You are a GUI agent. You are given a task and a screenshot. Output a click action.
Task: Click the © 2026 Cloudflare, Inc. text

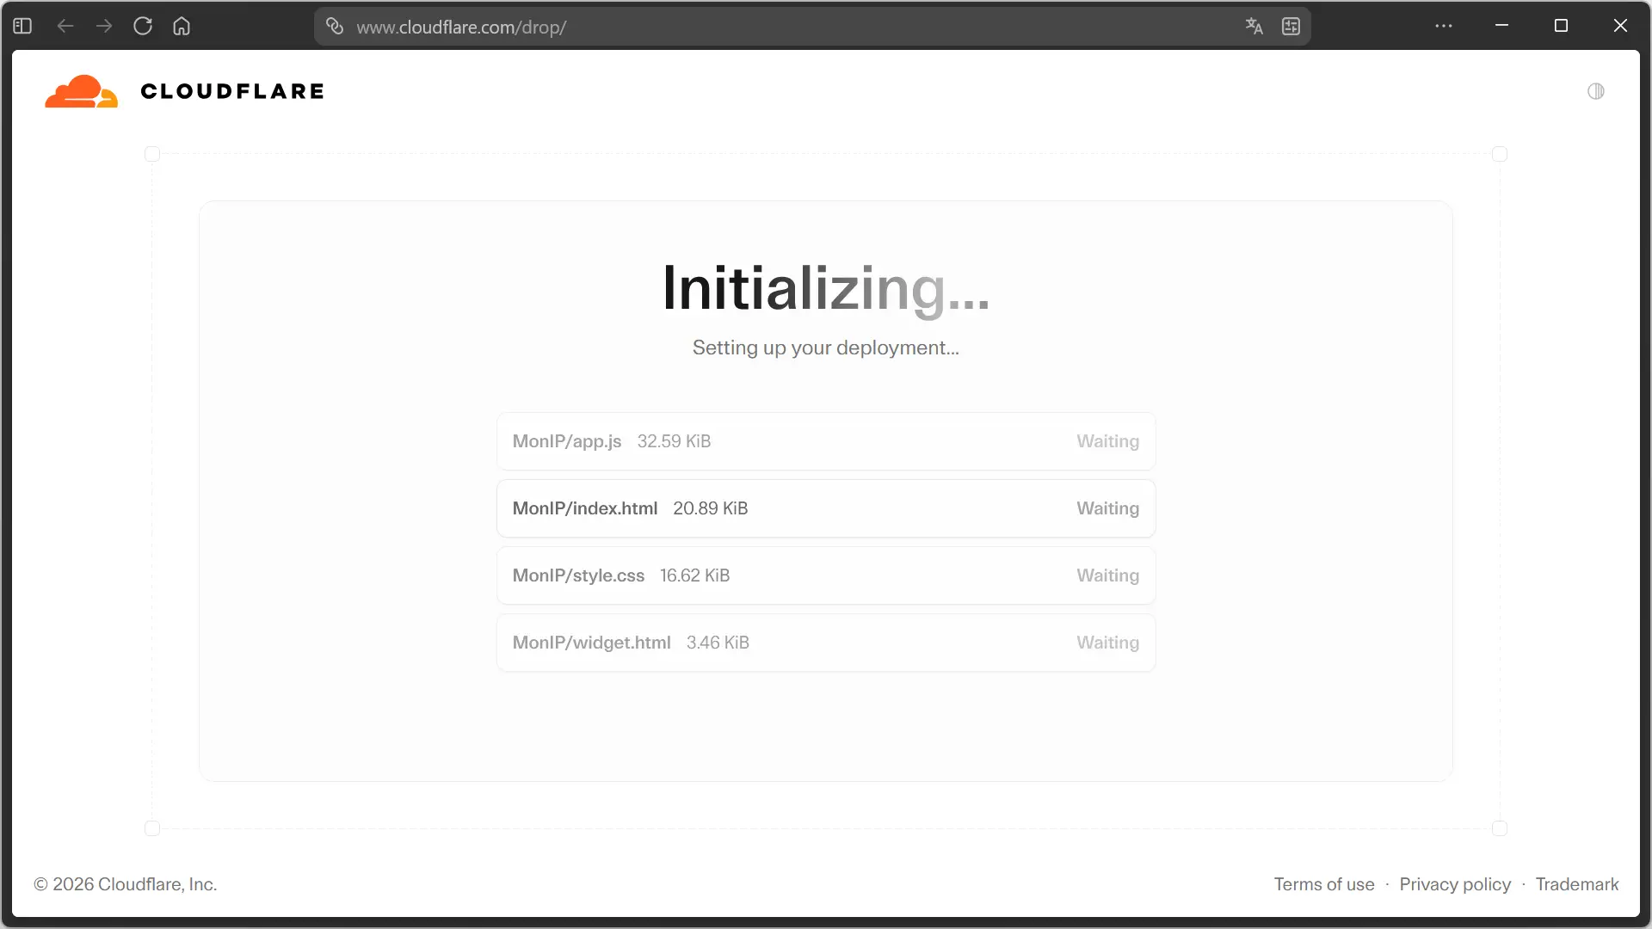coord(126,884)
